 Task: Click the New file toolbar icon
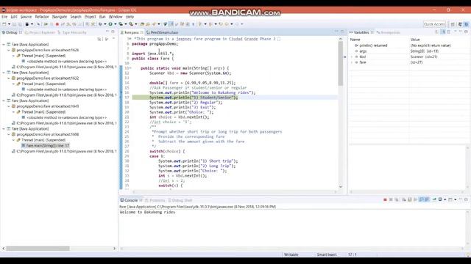coord(4,24)
